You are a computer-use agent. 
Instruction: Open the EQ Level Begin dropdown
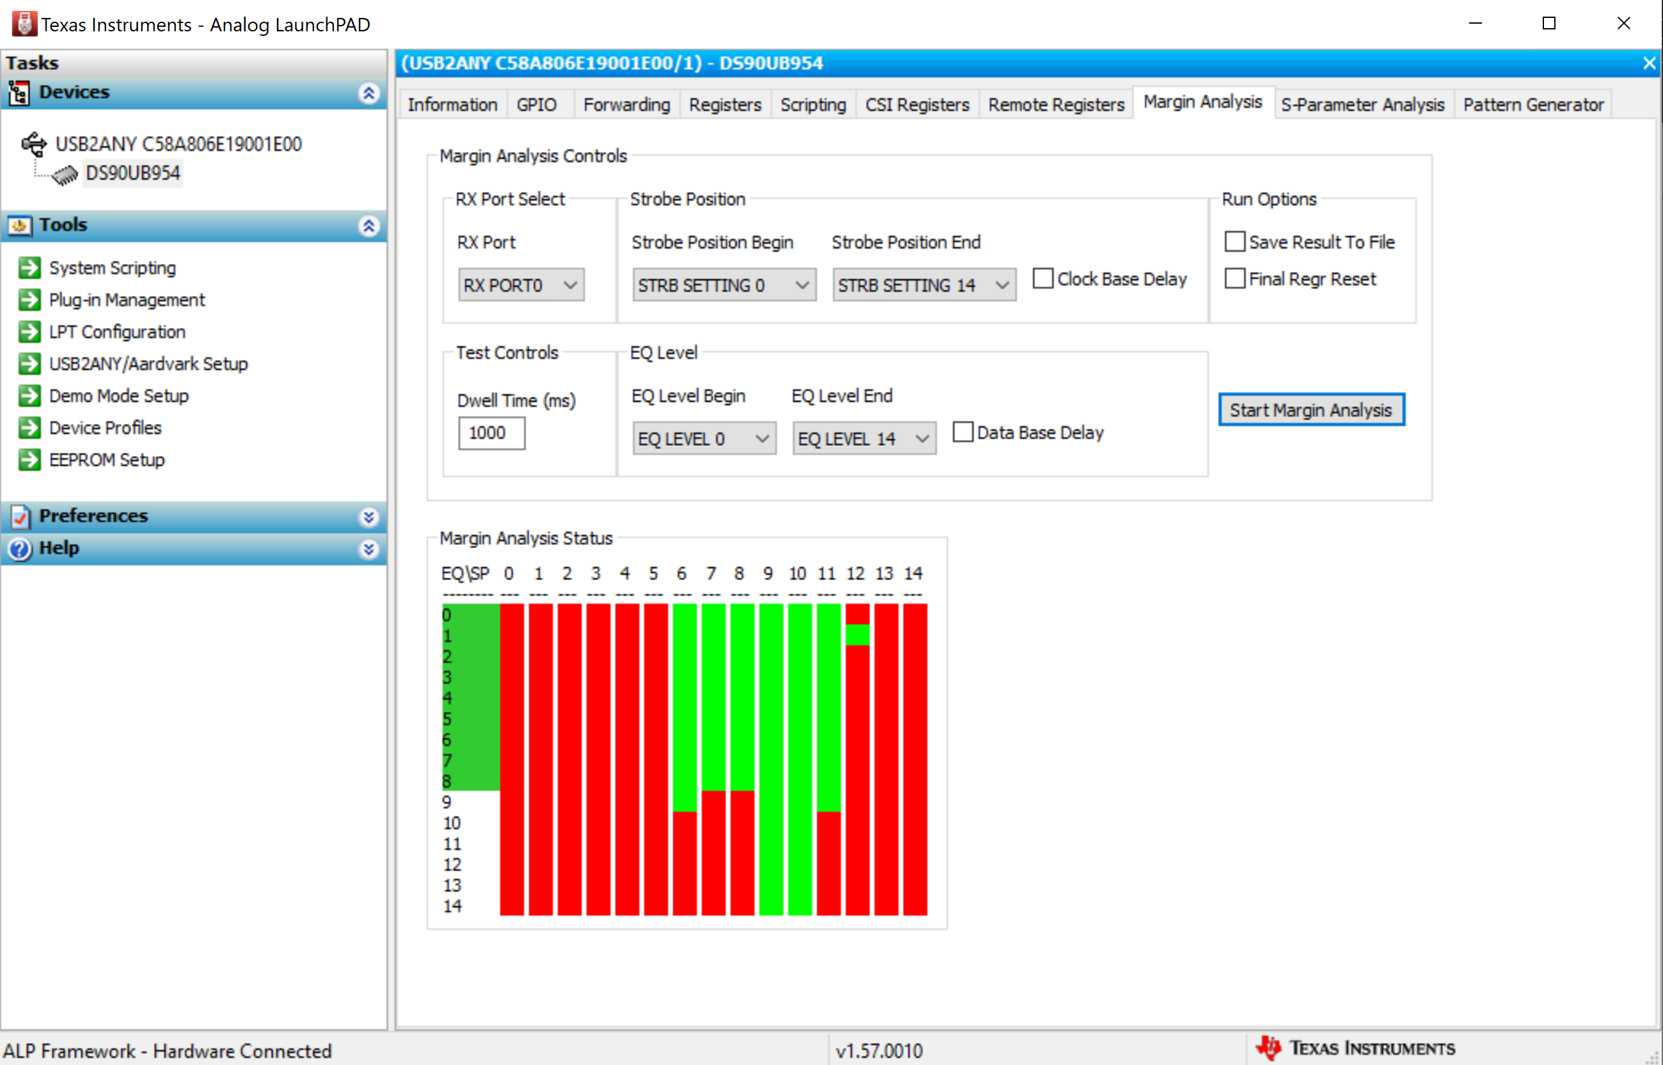click(703, 438)
